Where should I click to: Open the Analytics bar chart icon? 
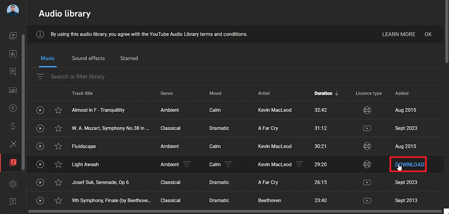[13, 54]
